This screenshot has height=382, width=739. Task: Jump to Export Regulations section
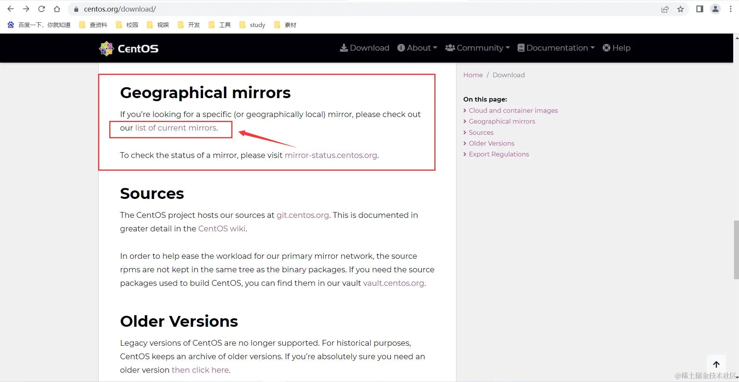pyautogui.click(x=499, y=154)
